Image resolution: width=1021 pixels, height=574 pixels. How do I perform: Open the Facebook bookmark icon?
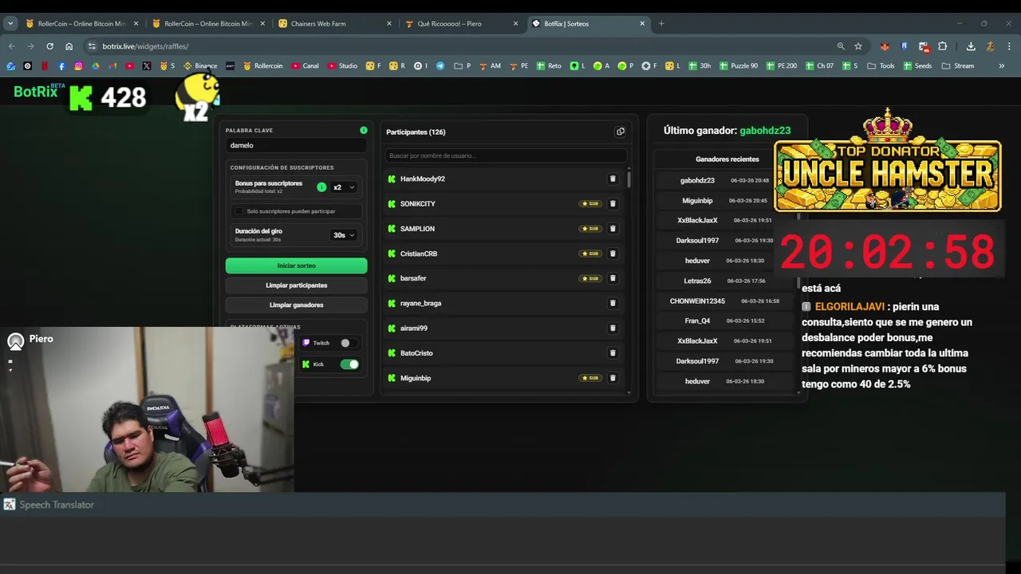[61, 66]
